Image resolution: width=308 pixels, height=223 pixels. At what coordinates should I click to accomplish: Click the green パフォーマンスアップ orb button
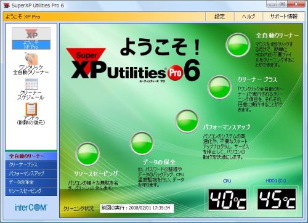coord(187,121)
